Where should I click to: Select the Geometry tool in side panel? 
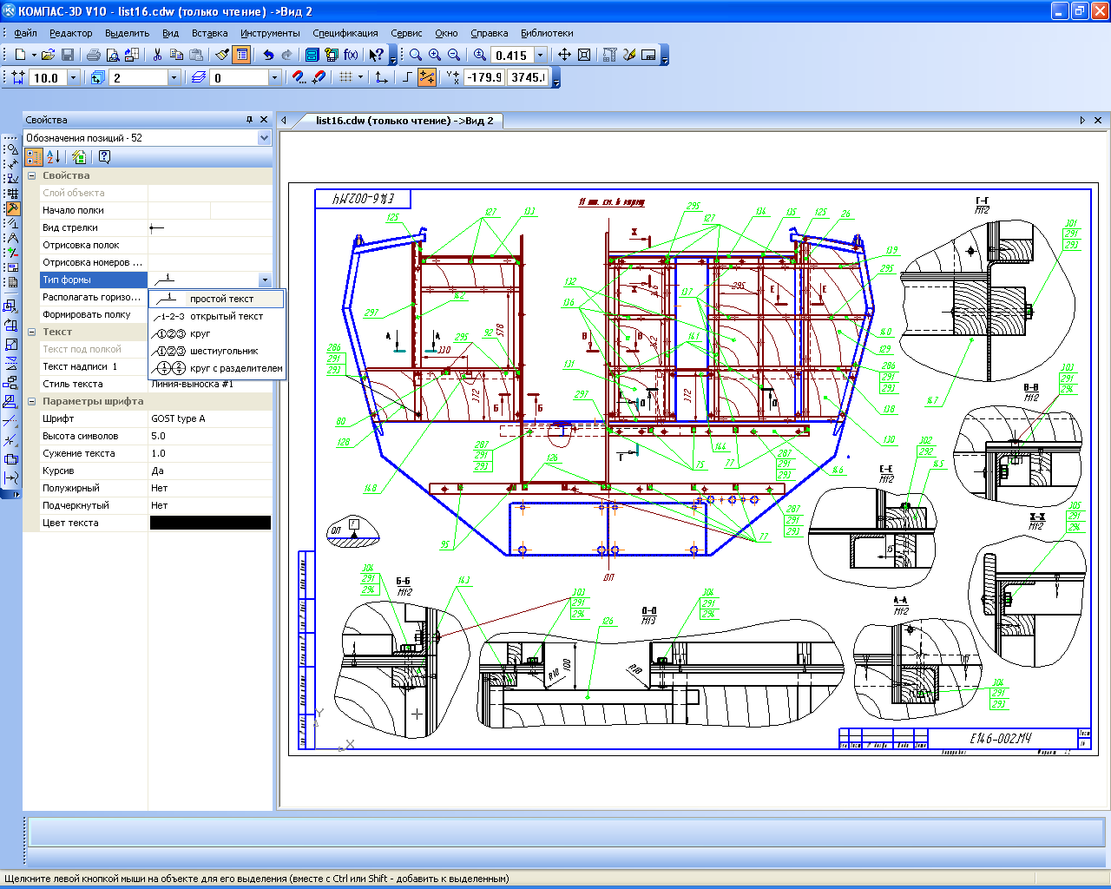pos(12,148)
